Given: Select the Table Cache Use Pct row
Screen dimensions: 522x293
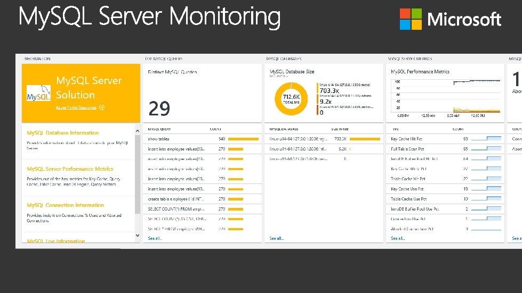Looking at the screenshot, I should pyautogui.click(x=445, y=199).
